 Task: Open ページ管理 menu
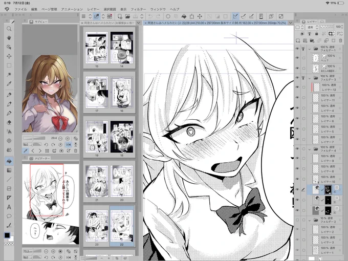(x=49, y=9)
